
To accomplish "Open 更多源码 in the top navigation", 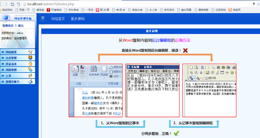I will coord(78,19).
